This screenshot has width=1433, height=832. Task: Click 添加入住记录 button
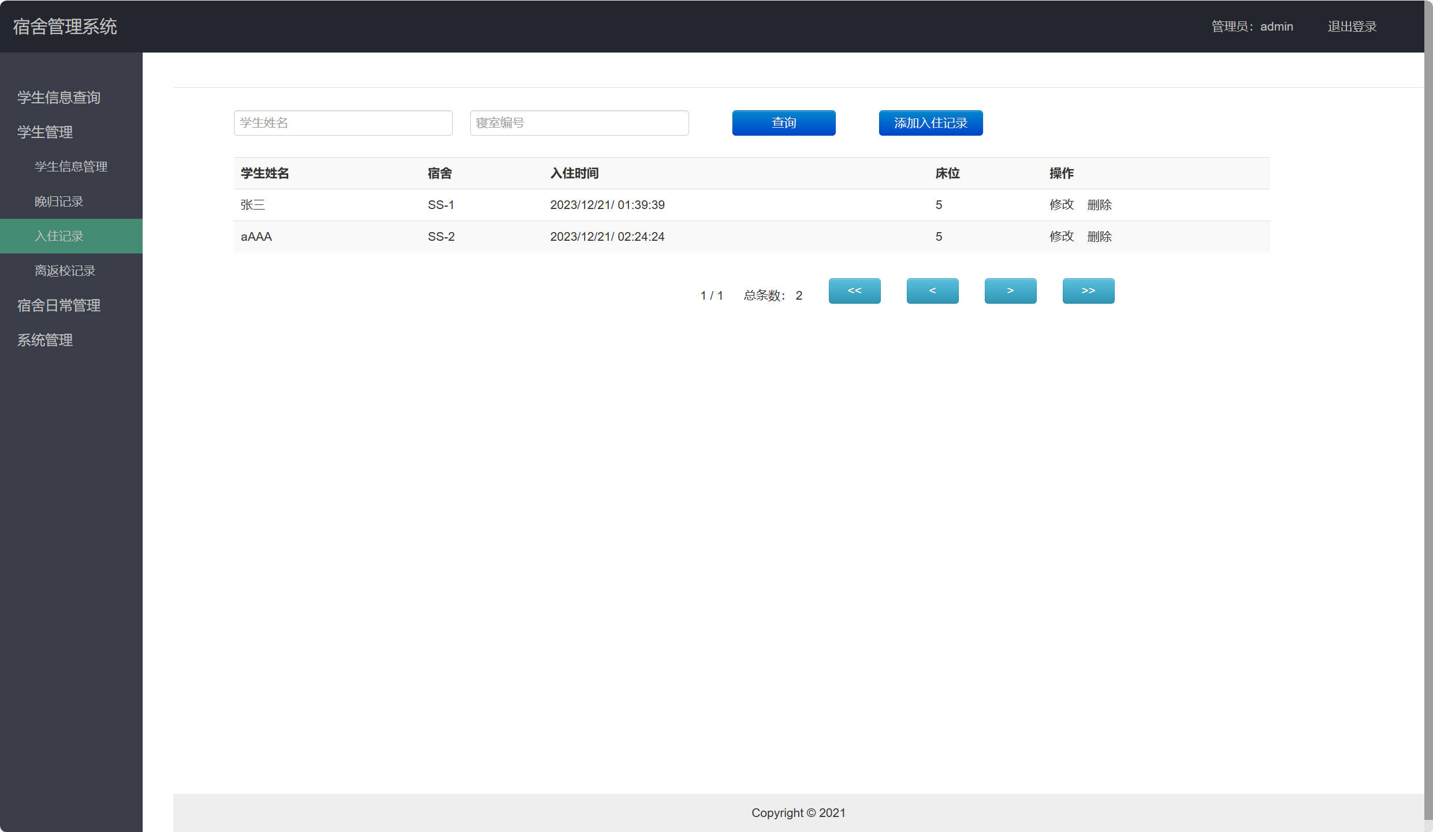point(930,123)
